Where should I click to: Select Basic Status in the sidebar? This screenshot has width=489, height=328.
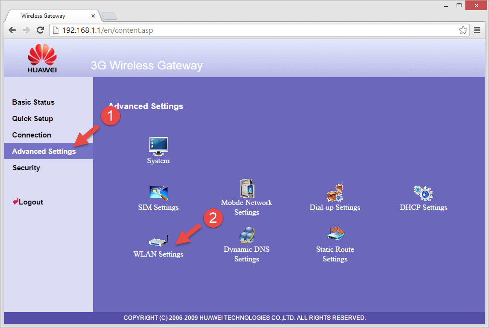click(x=33, y=102)
